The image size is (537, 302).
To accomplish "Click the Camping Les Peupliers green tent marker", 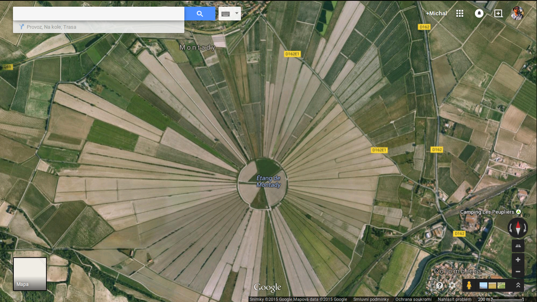I will point(519,212).
